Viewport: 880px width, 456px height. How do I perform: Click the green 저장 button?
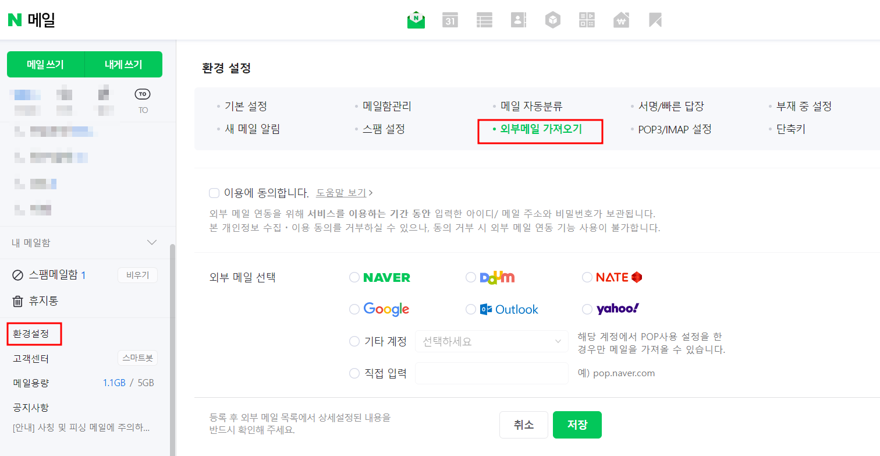click(577, 425)
